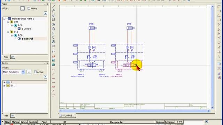Select the Circle with center-point tool

(53, 25)
